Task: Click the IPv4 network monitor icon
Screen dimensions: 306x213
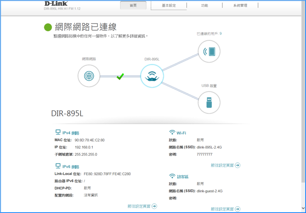Action: click(58, 132)
